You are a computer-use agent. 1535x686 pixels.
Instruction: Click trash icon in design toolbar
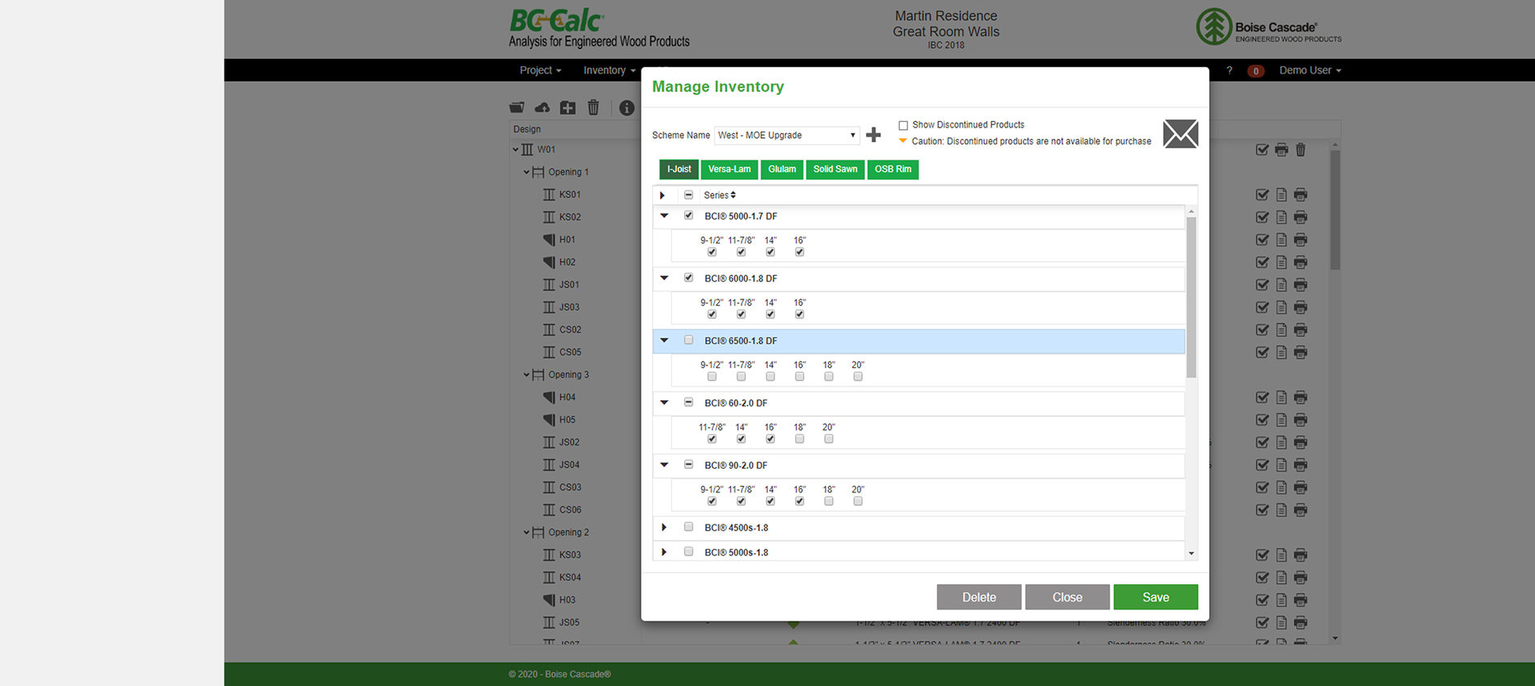pyautogui.click(x=593, y=107)
